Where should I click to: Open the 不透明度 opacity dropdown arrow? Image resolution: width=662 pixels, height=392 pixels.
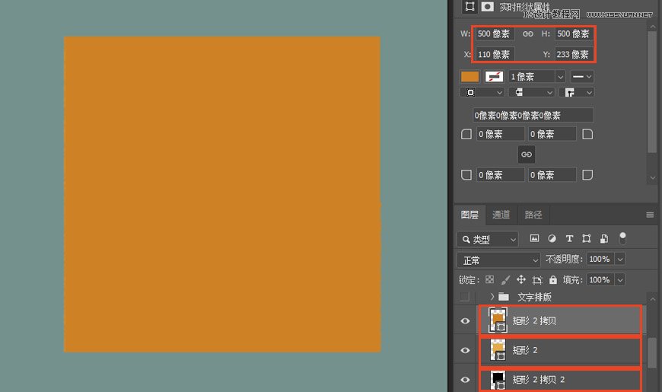619,260
